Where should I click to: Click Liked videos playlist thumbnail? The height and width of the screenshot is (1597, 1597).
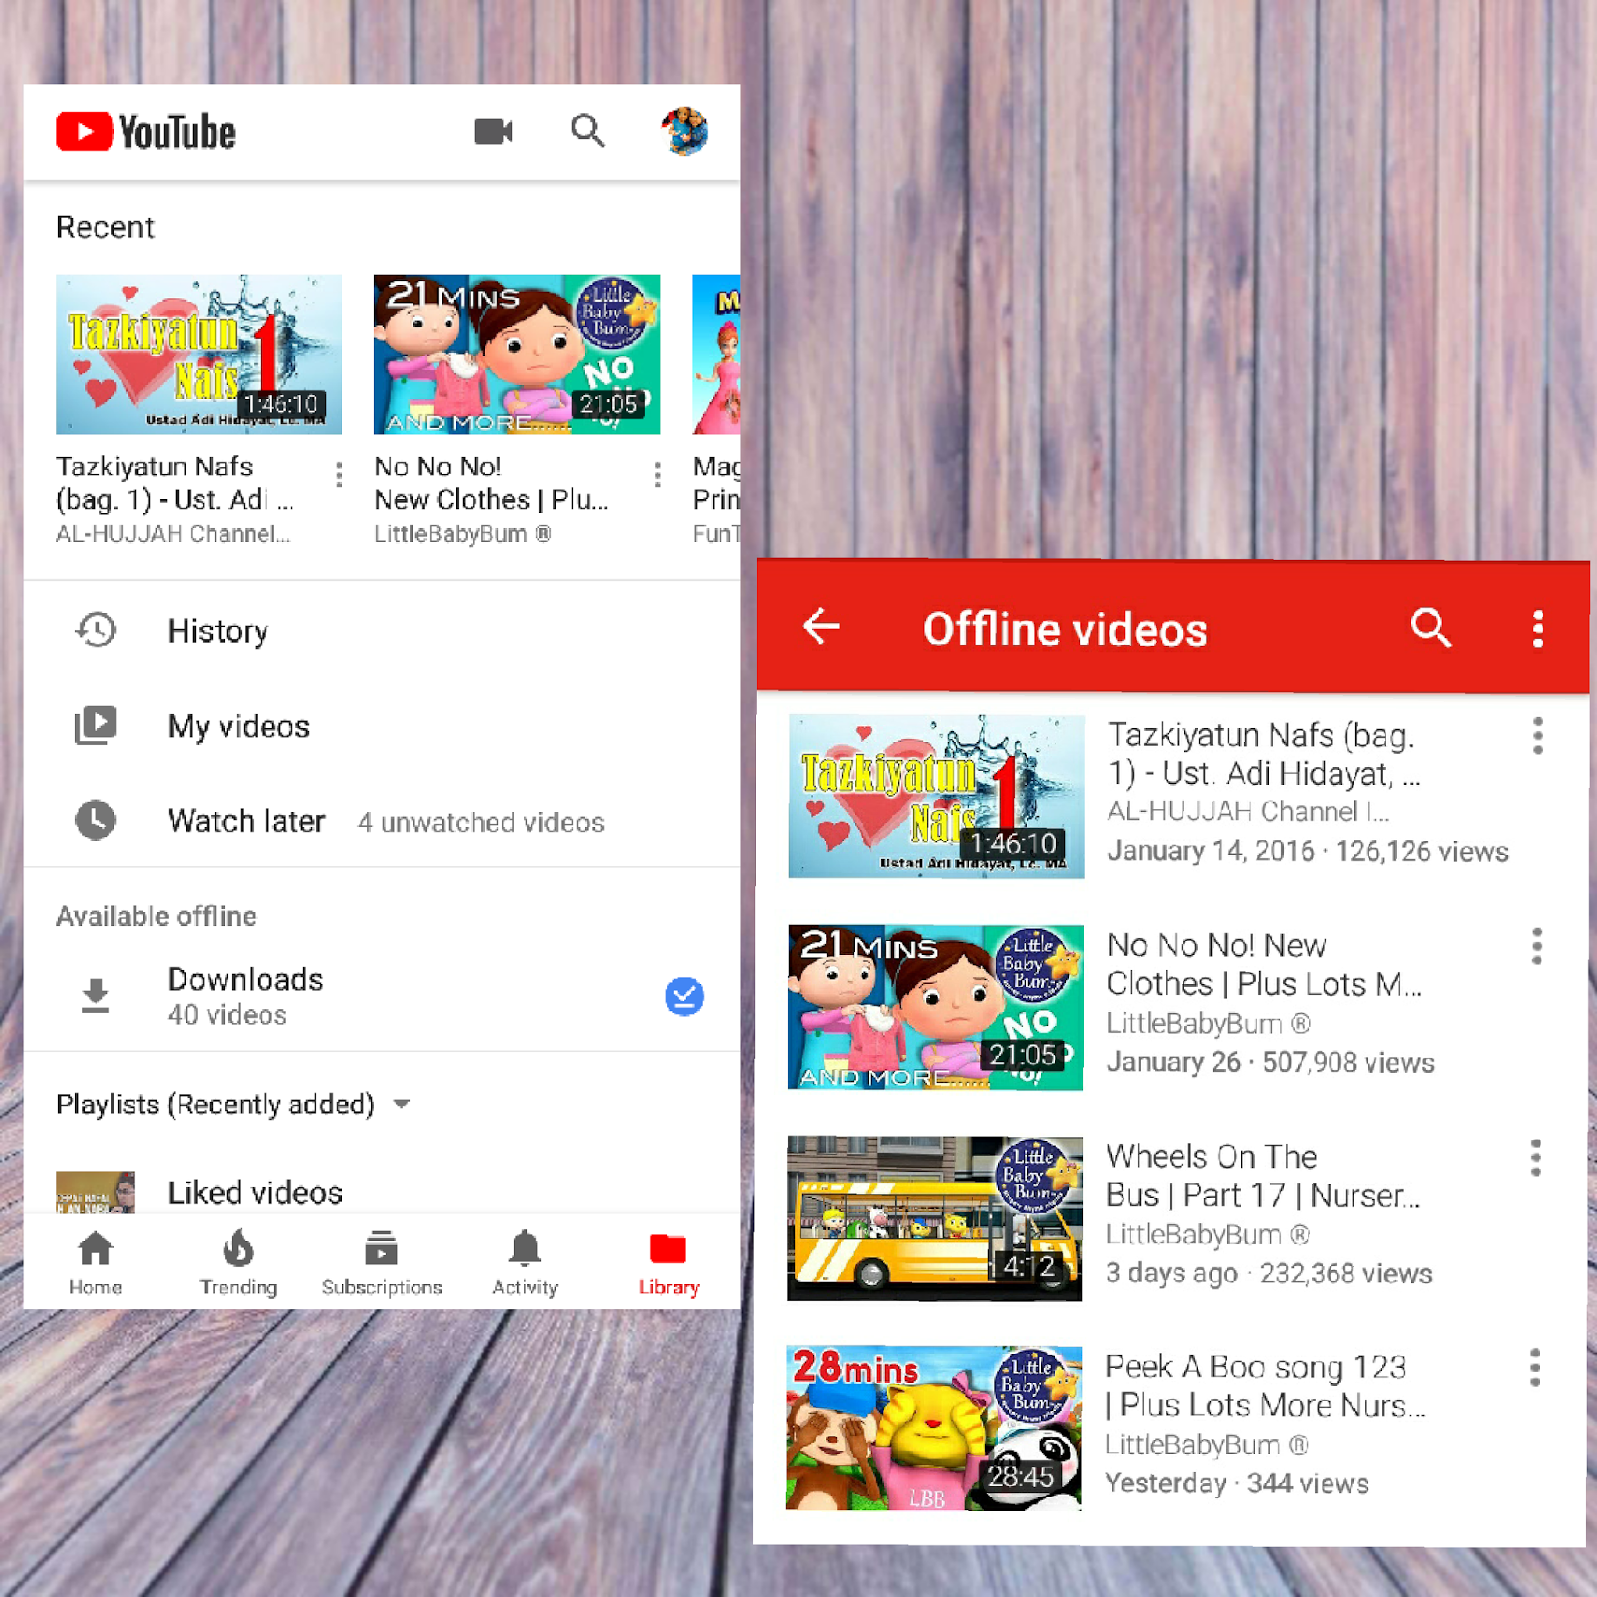coord(95,1192)
